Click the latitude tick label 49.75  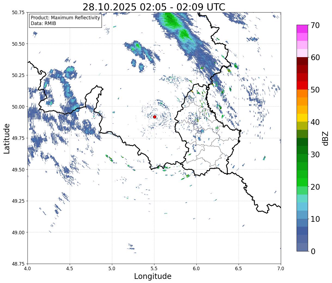[18, 138]
